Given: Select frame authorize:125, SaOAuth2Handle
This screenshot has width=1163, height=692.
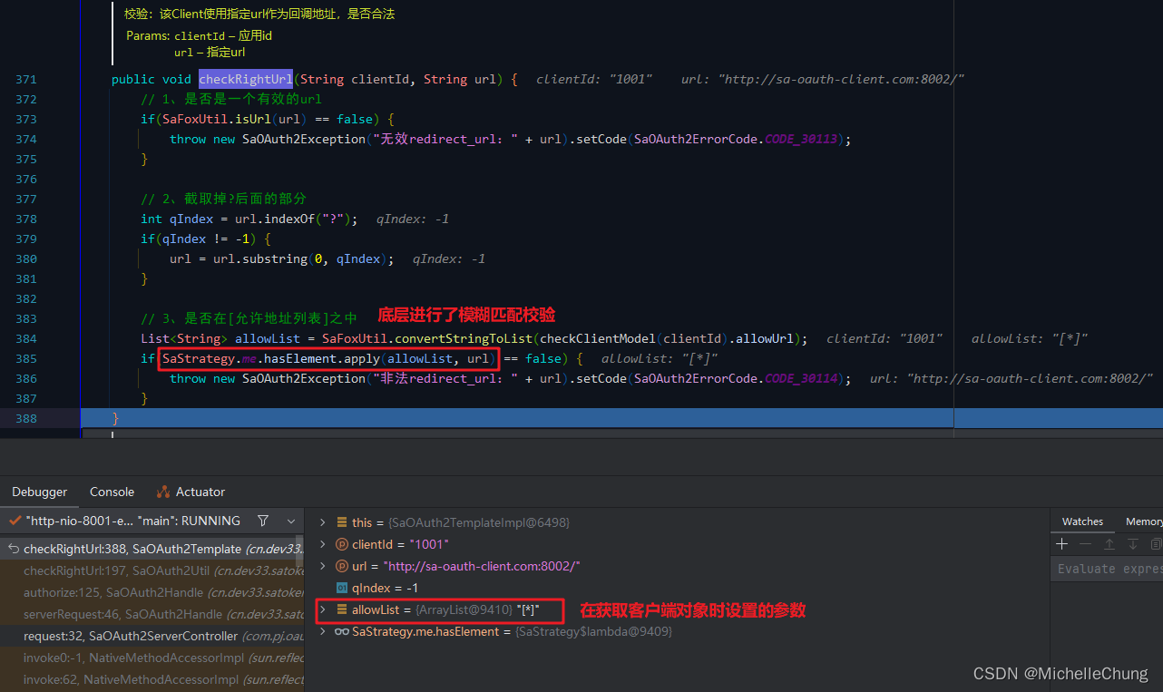Looking at the screenshot, I should (x=151, y=592).
